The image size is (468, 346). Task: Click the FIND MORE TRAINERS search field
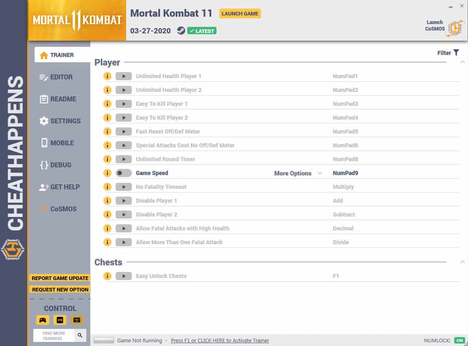click(x=54, y=335)
